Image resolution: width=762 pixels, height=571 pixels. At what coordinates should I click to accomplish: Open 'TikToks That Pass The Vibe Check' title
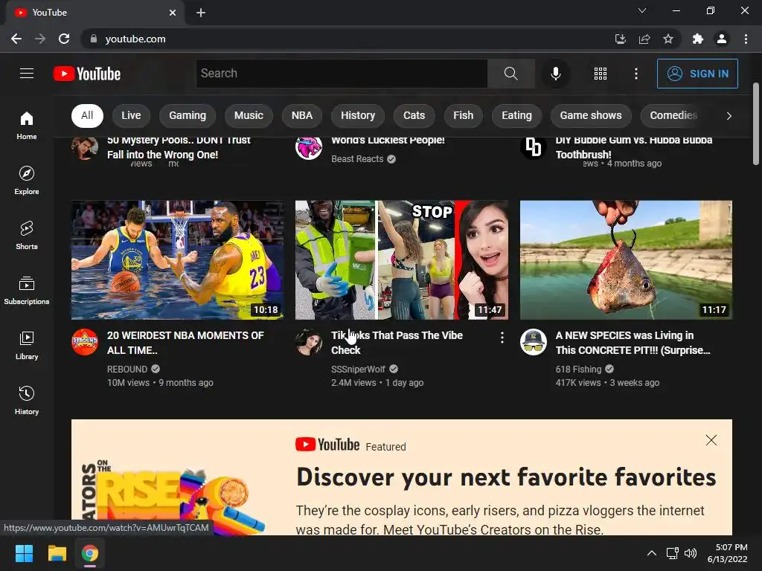click(397, 343)
